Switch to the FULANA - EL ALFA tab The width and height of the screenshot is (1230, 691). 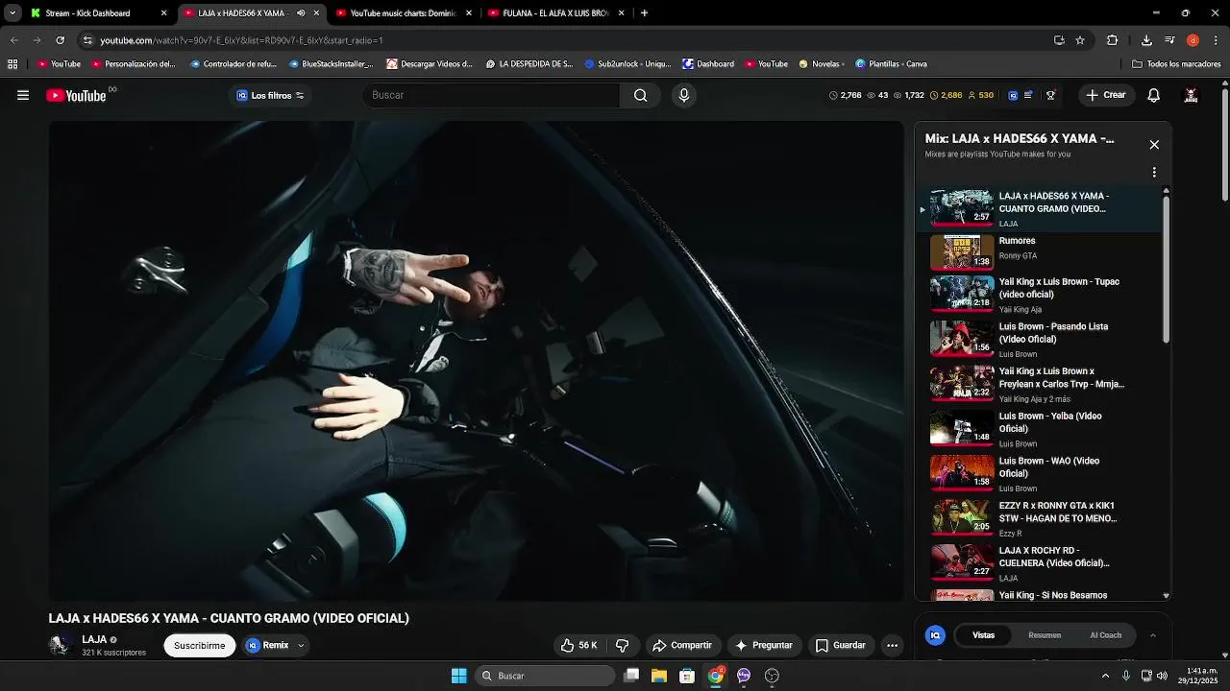coord(555,13)
